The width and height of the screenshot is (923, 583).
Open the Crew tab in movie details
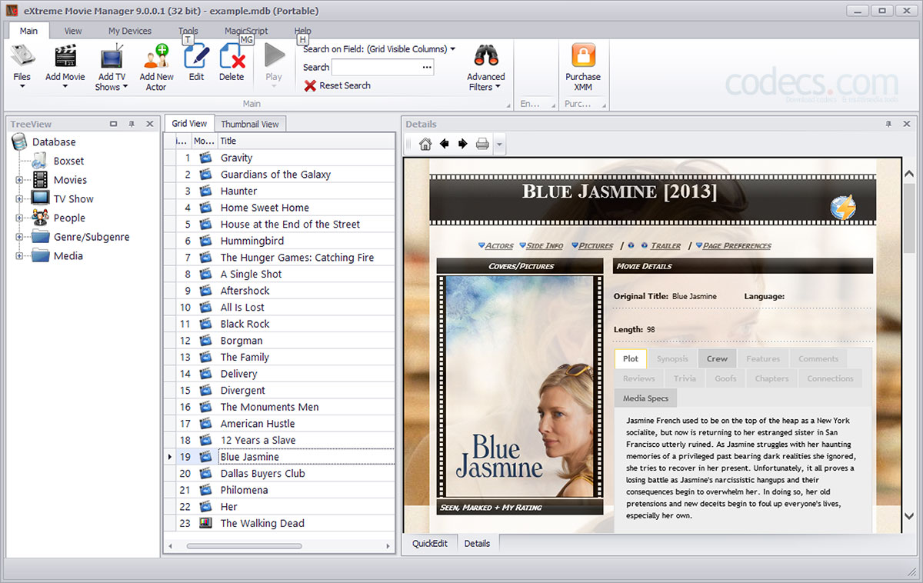tap(717, 358)
